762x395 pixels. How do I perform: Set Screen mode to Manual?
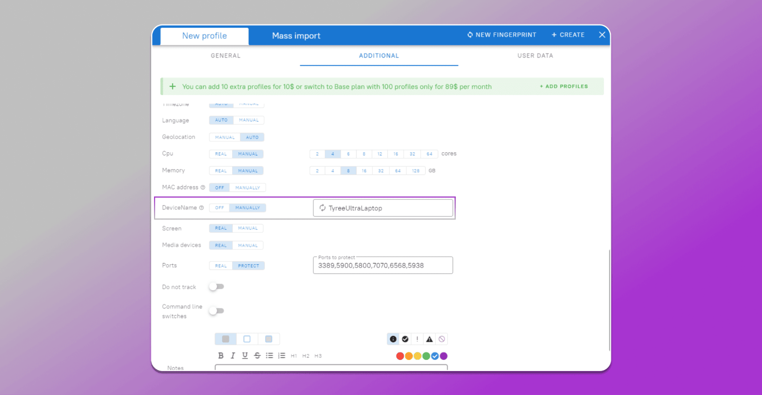click(x=248, y=228)
